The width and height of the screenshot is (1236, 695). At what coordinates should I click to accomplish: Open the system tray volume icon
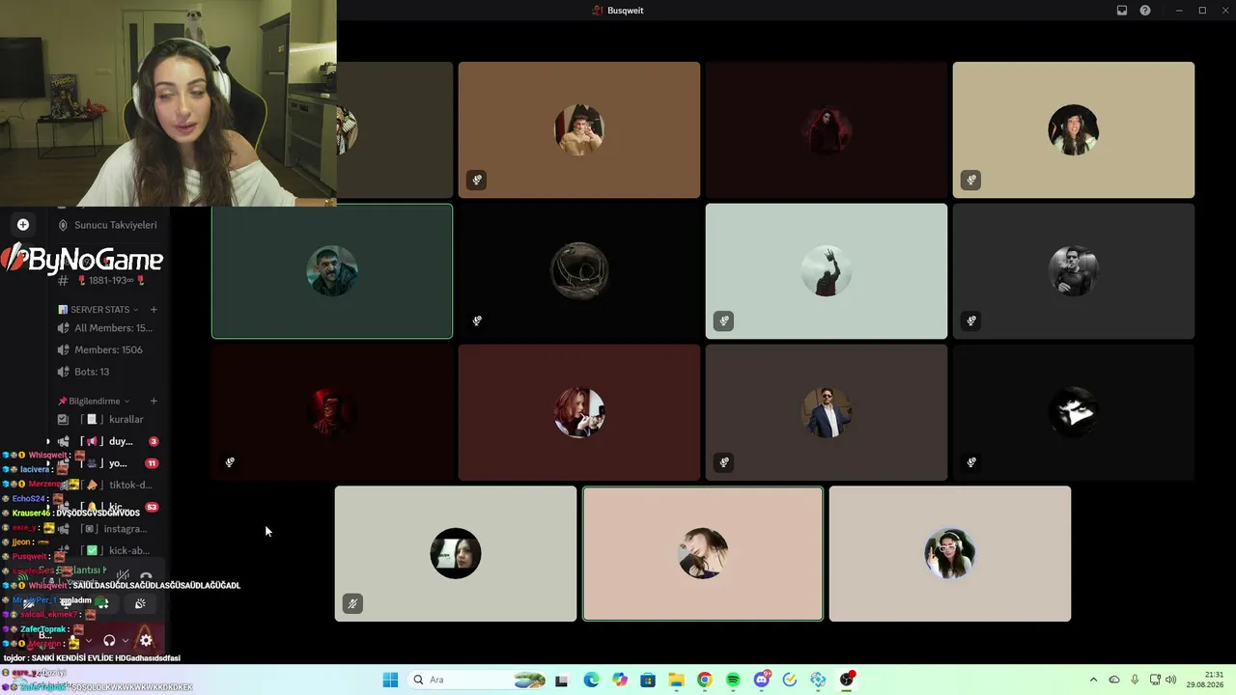(1171, 680)
